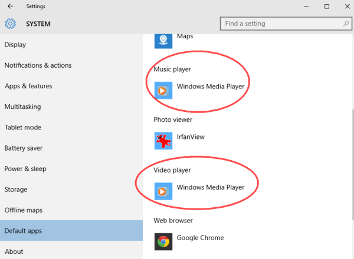This screenshot has width=354, height=259.
Task: Click the Google Chrome icon
Action: (163, 242)
